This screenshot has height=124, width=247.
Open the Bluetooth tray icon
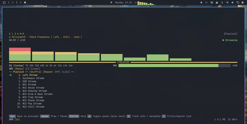[222, 2]
